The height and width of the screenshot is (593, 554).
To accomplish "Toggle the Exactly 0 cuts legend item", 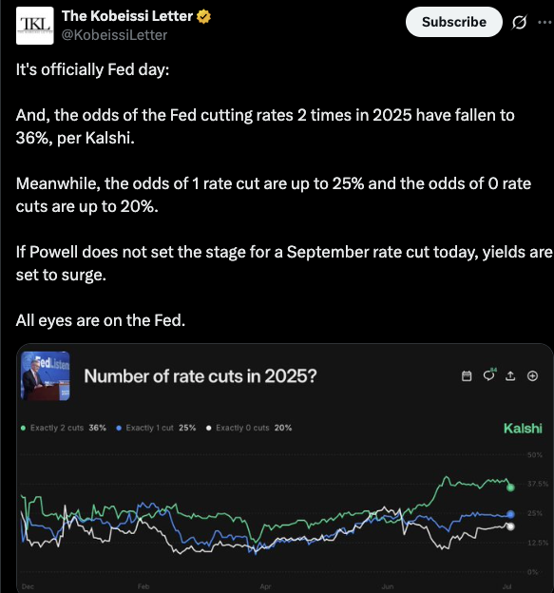I will tap(249, 428).
